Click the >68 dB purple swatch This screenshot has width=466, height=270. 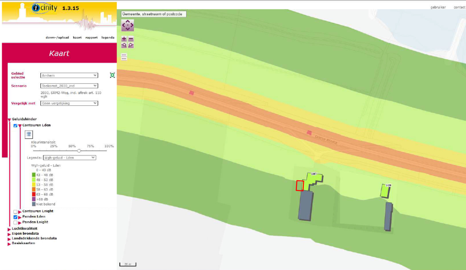click(x=34, y=199)
